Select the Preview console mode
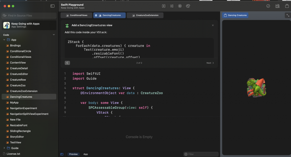The height and width of the screenshot is (157, 291). (73, 154)
